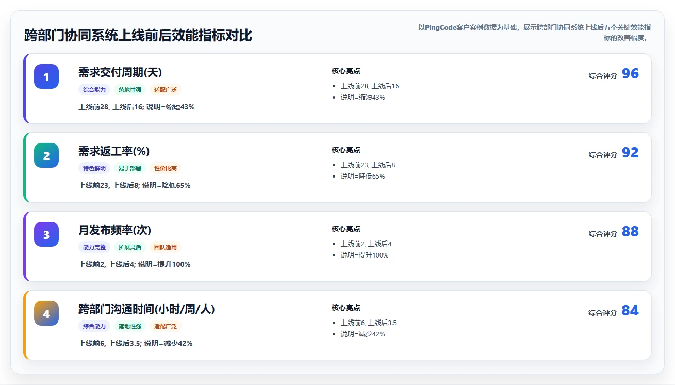675x385 pixels.
Task: Click 综合评分 label beside score 84
Action: pos(603,313)
